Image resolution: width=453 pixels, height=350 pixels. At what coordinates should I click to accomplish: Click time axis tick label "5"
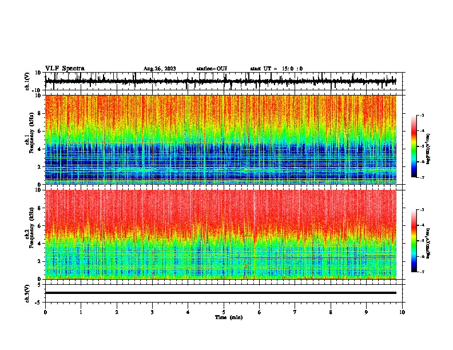click(224, 312)
